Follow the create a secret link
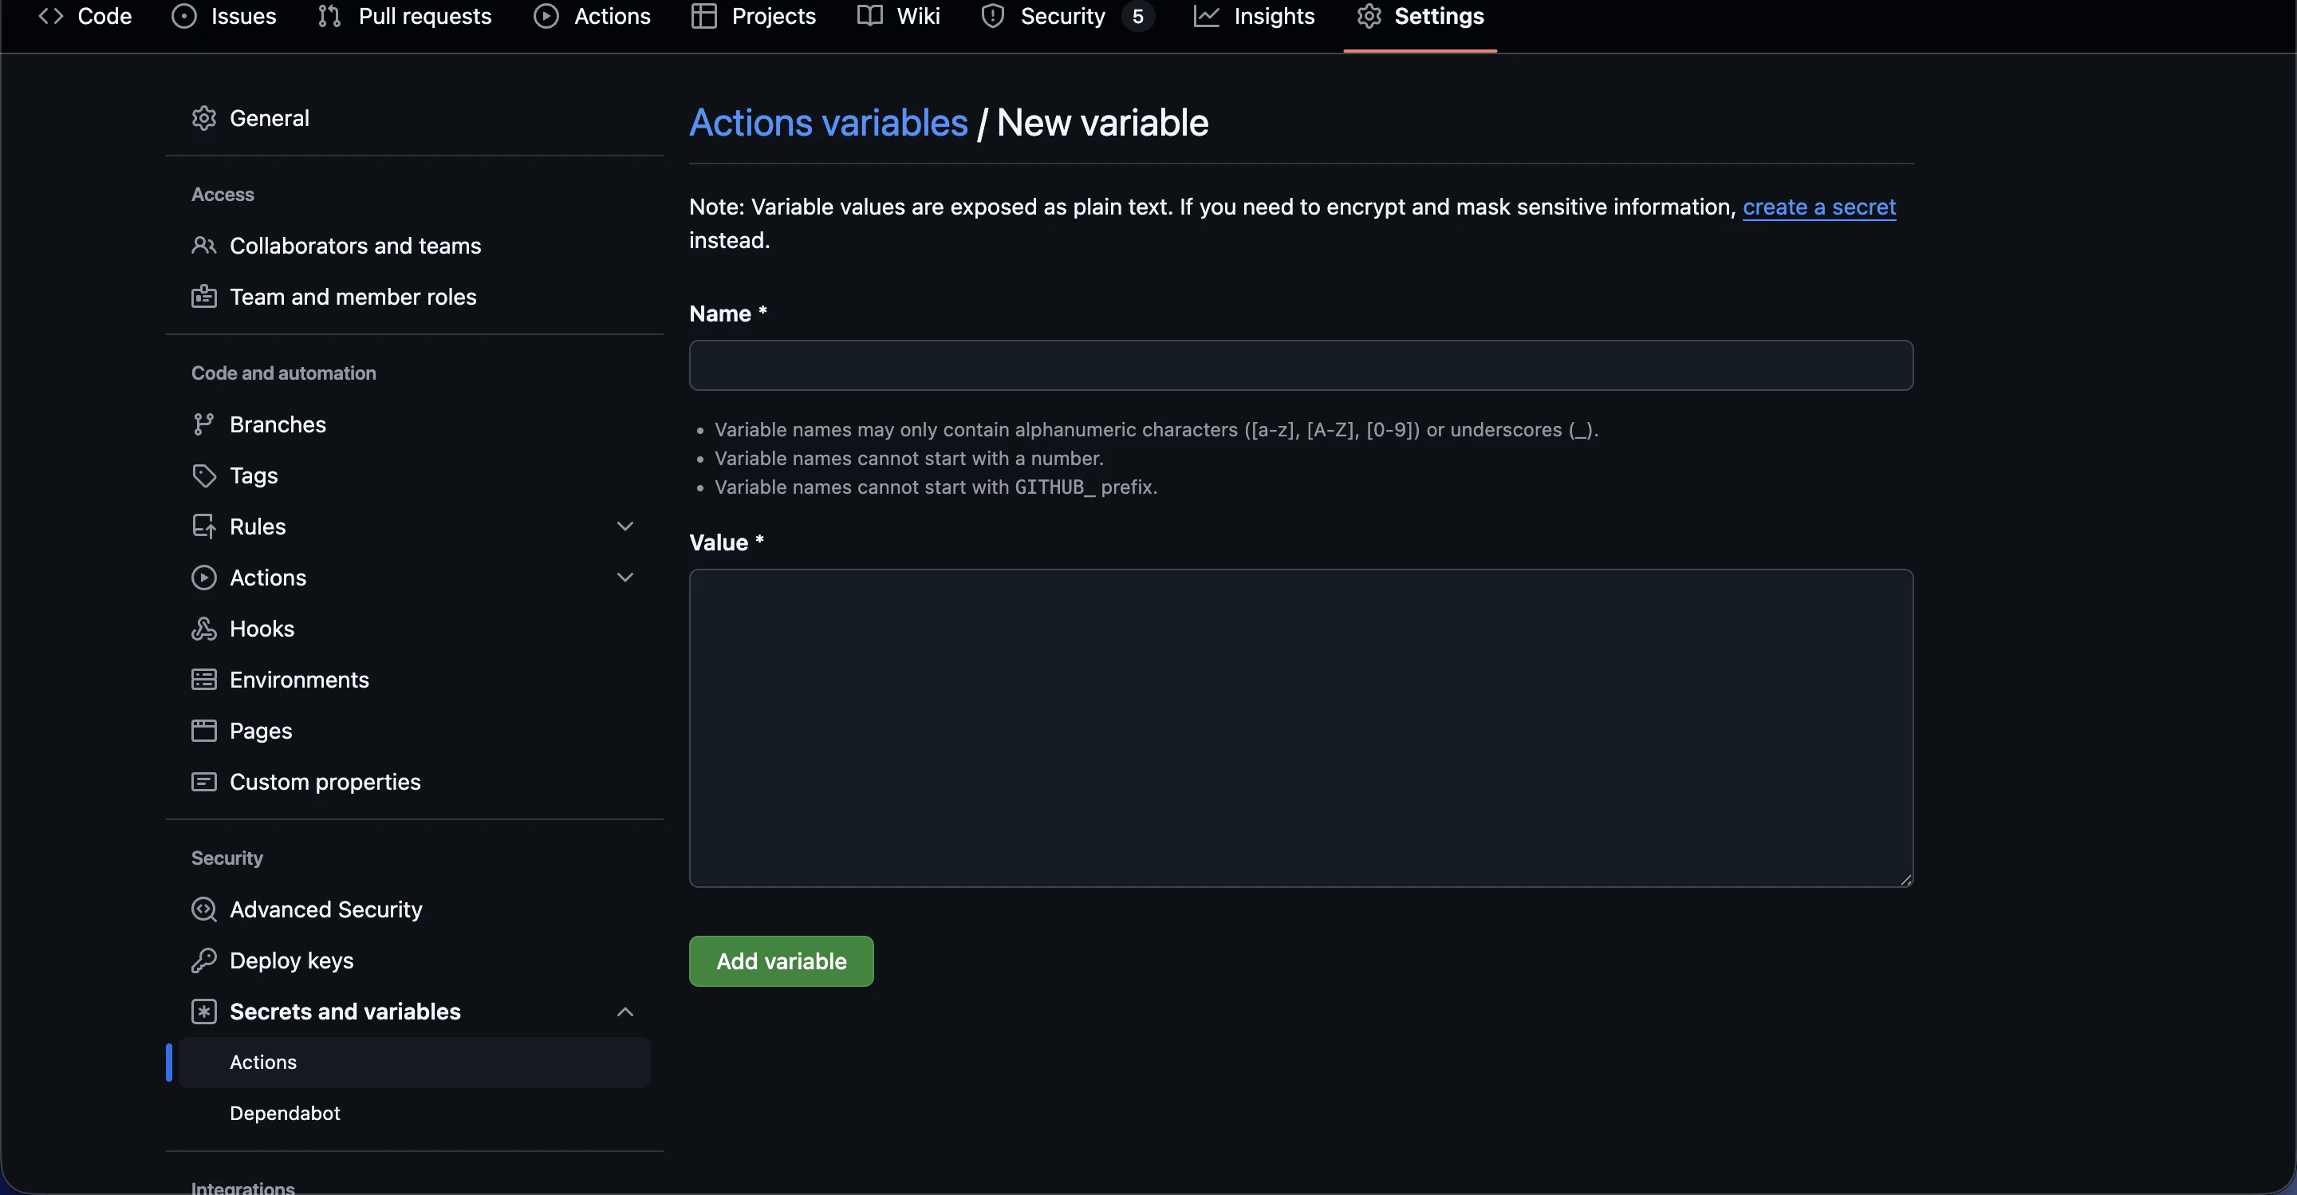 pyautogui.click(x=1819, y=207)
